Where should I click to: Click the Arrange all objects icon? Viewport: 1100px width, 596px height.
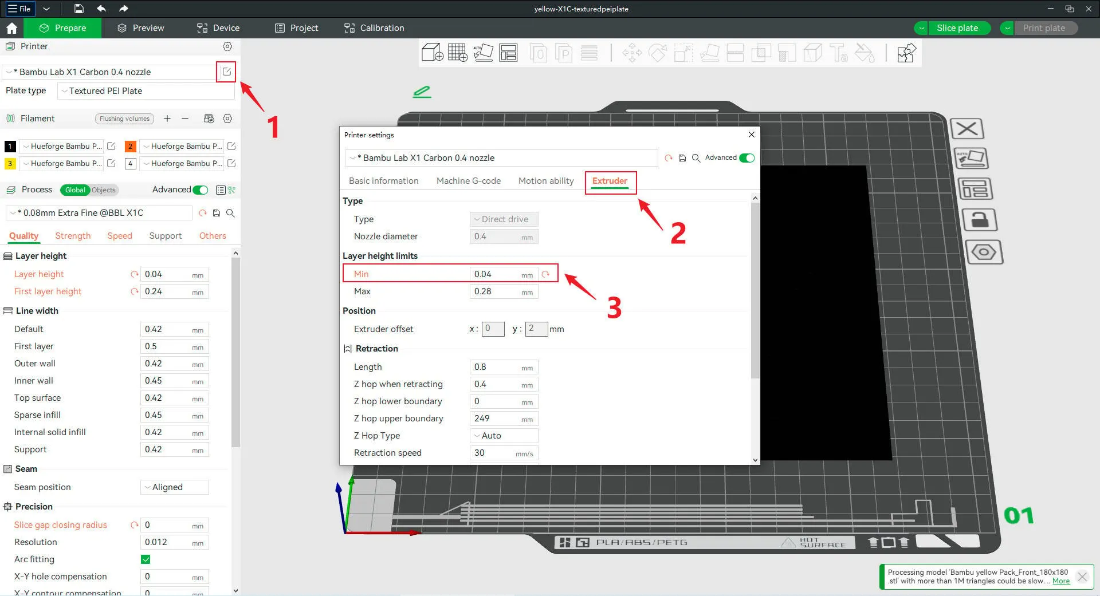(508, 53)
